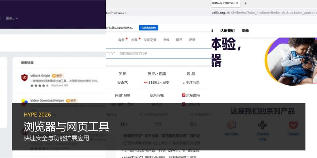Click the mozilla.org address bar
This screenshot has height=158, width=317.
pos(264,13)
